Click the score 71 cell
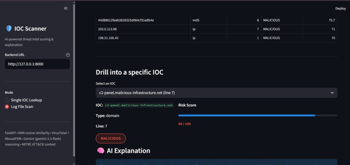The width and height of the screenshot is (350, 165). coord(320,29)
